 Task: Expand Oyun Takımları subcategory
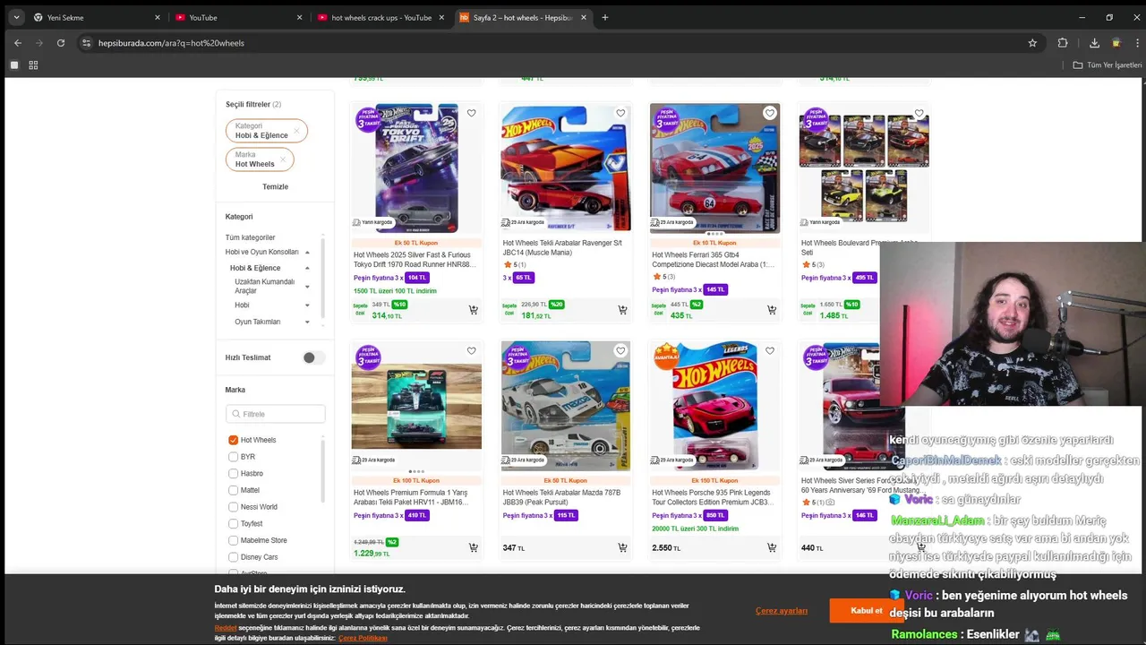(x=307, y=322)
